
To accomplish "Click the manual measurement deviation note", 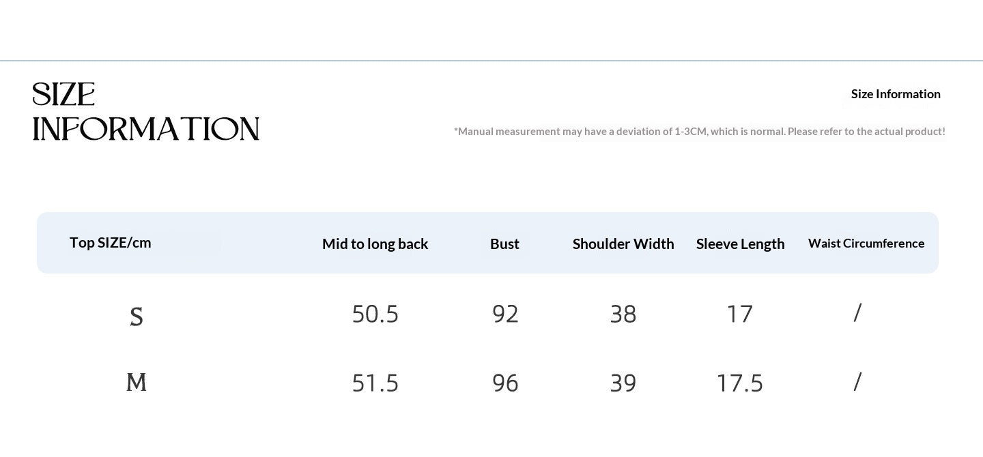I will (x=700, y=131).
